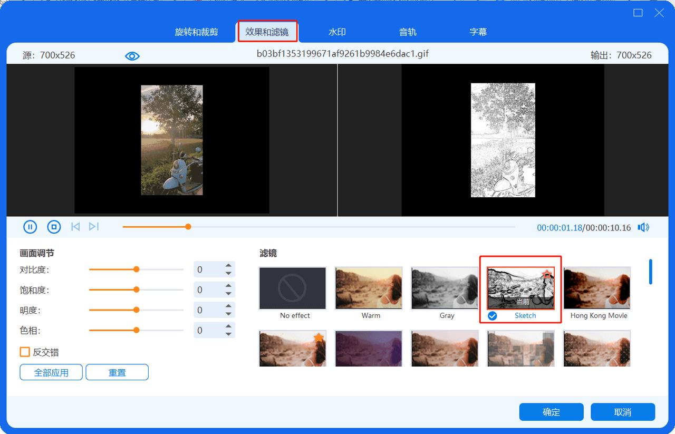Increase 明度 value with up arrow
675x434 pixels.
click(228, 306)
